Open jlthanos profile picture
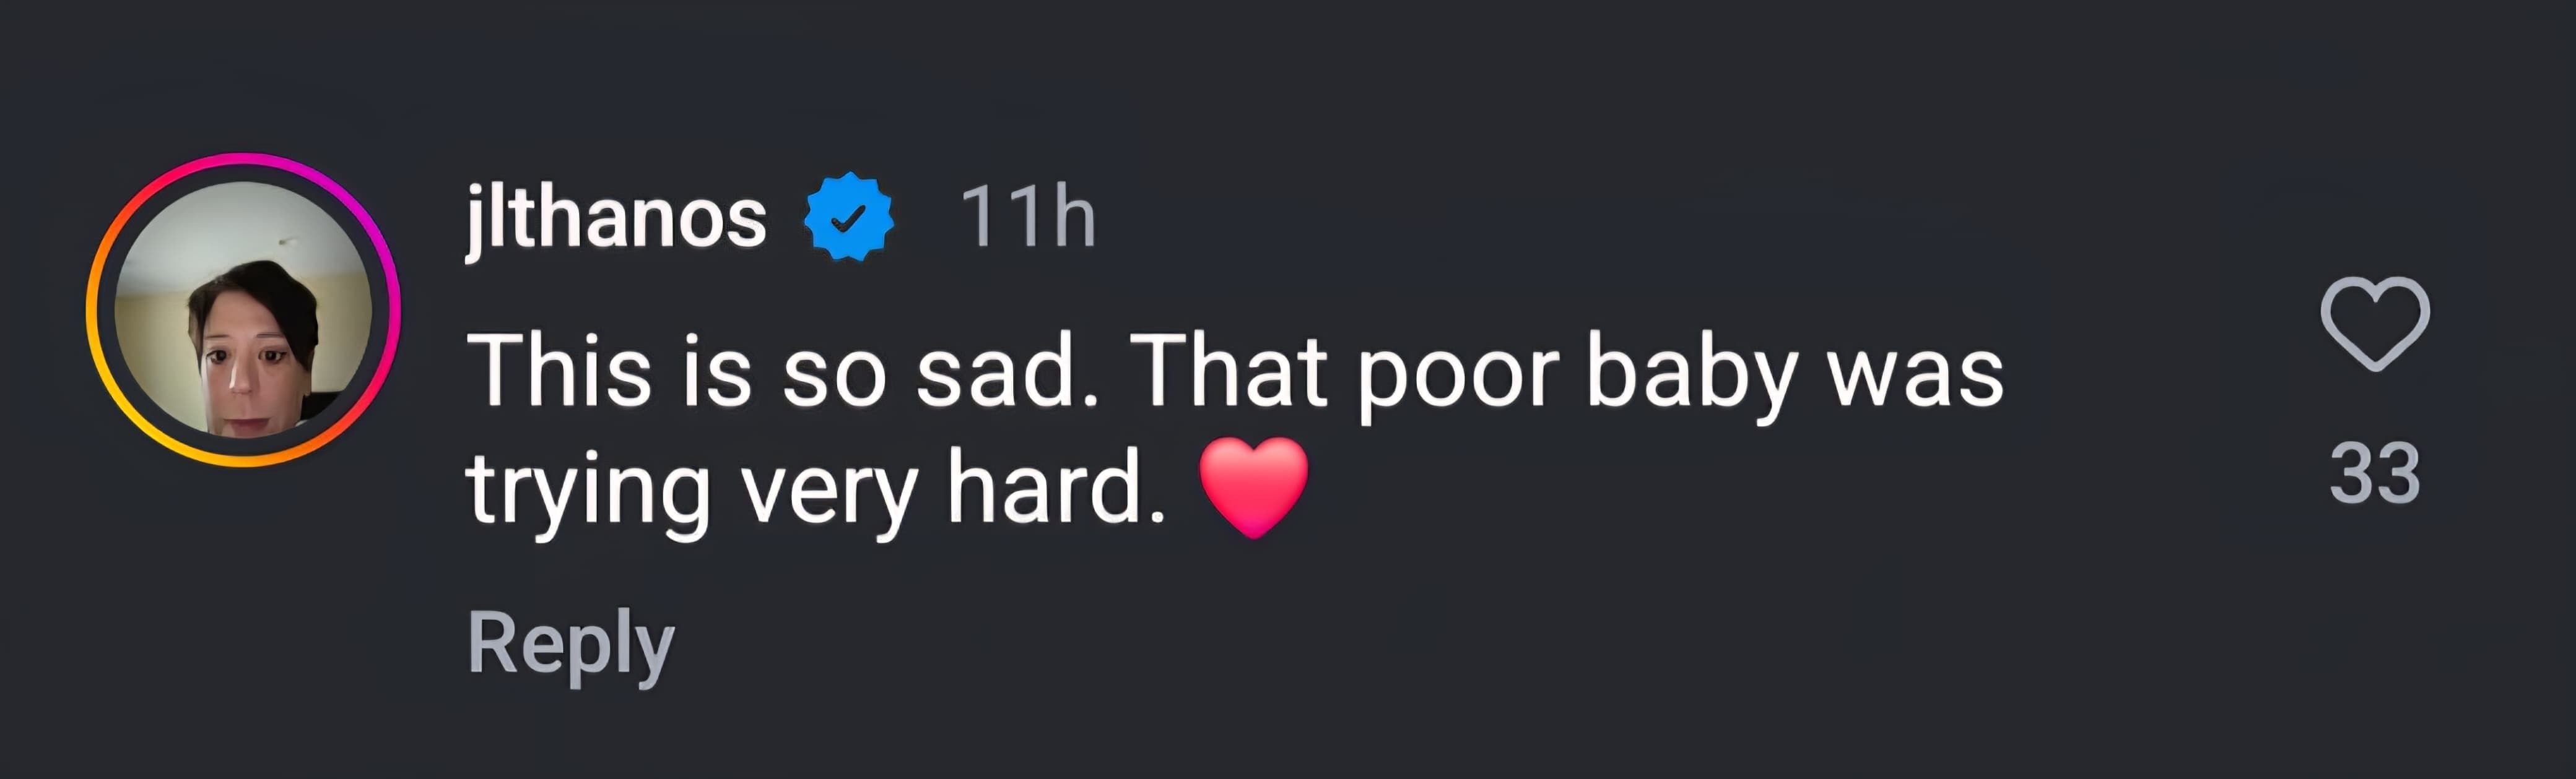 [x=243, y=309]
